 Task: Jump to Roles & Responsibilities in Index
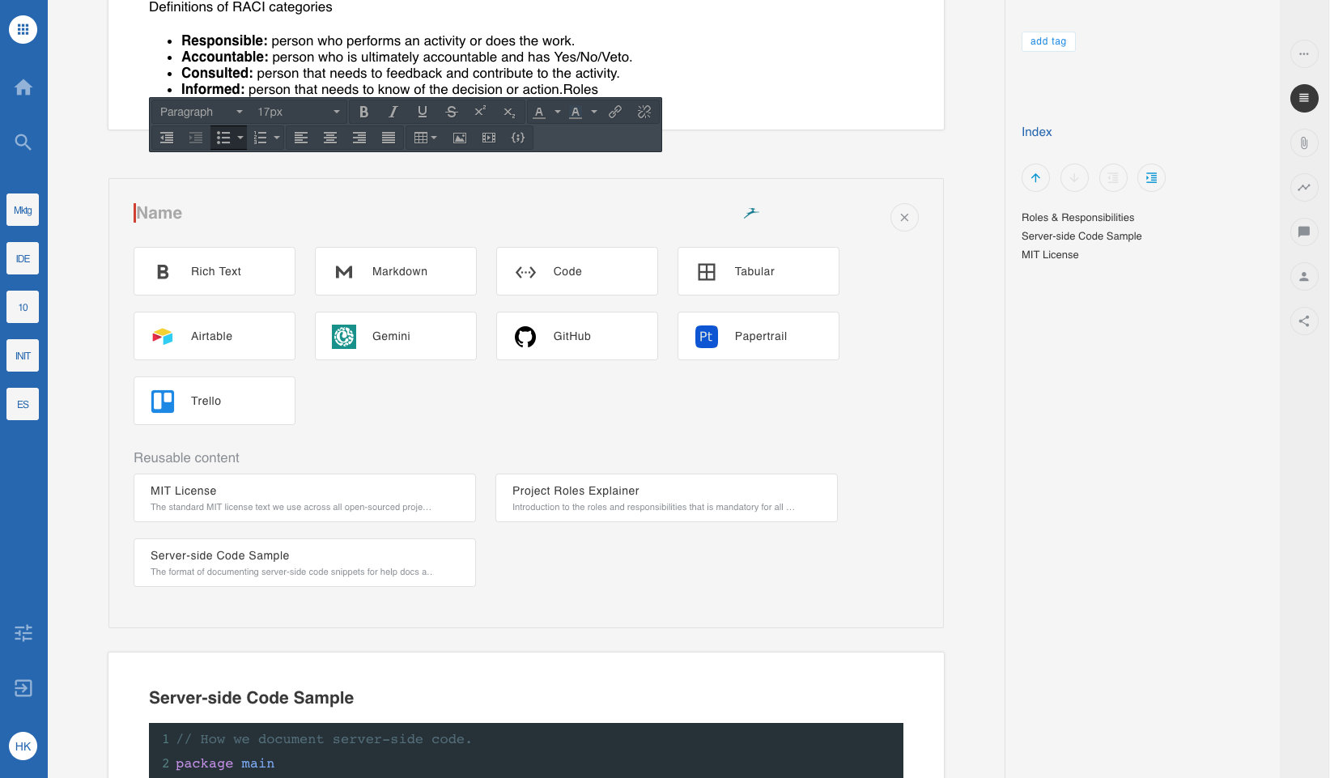[x=1077, y=218]
